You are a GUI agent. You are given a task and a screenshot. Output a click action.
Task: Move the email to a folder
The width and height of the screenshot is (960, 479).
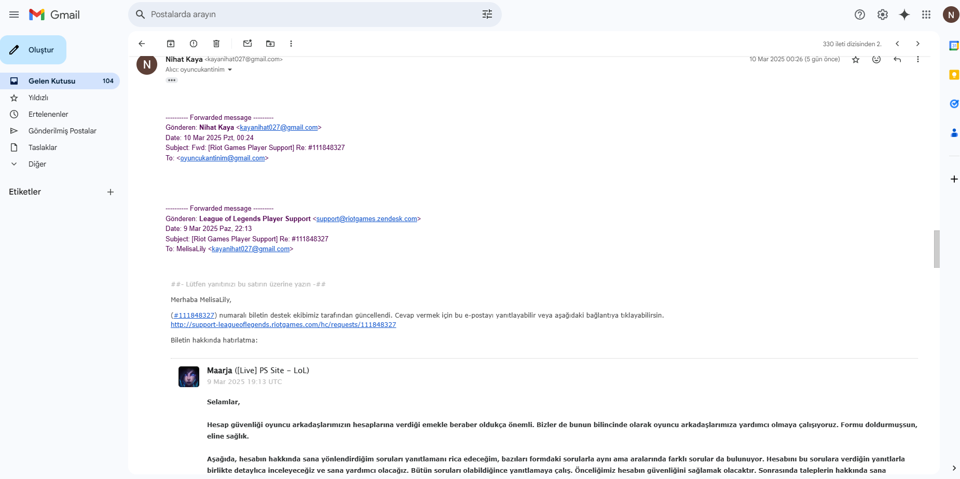pos(270,44)
